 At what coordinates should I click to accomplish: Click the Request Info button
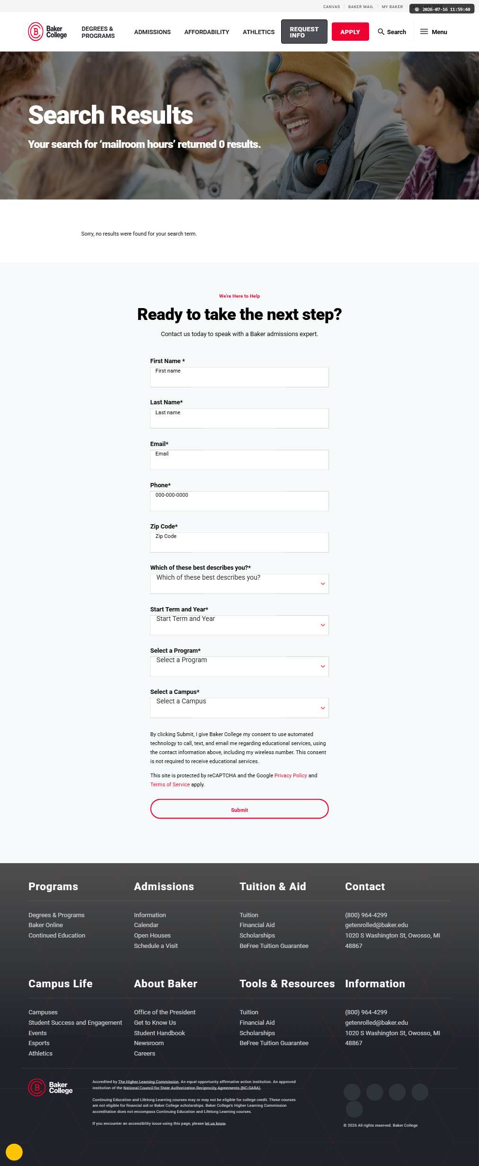(304, 32)
